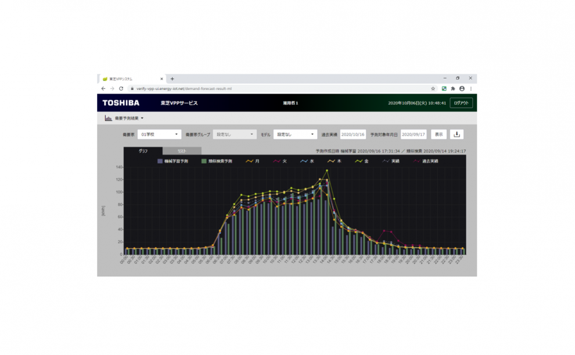Minimize the browser window
Screen dimensions: 575x355
[445, 78]
